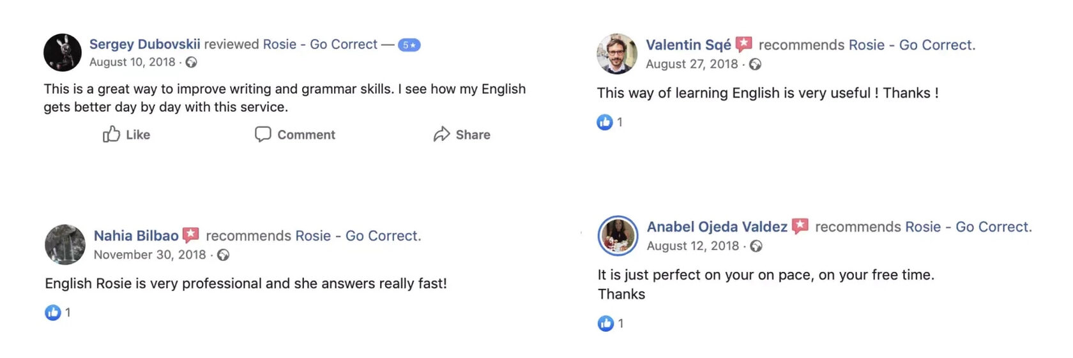This screenshot has width=1073, height=358.
Task: Open Valentin Sqé's profile name link
Action: pyautogui.click(x=688, y=45)
